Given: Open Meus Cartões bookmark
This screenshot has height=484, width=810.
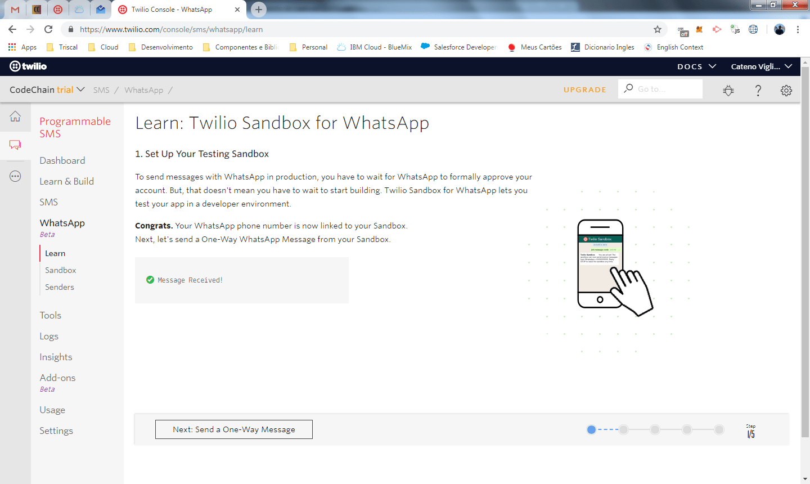Looking at the screenshot, I should click(x=534, y=47).
